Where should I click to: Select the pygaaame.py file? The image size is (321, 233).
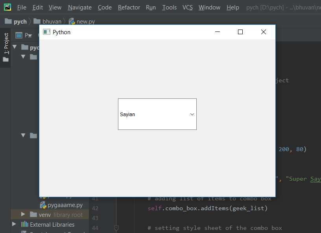tap(65, 205)
